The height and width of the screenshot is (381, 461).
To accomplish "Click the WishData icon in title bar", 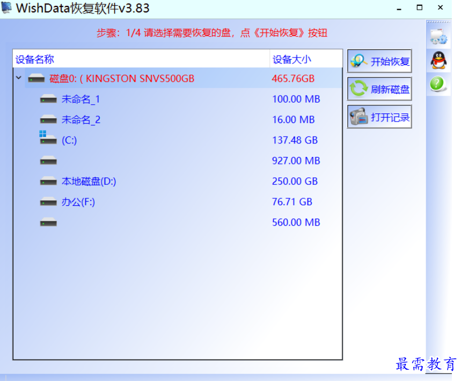I will pyautogui.click(x=8, y=8).
